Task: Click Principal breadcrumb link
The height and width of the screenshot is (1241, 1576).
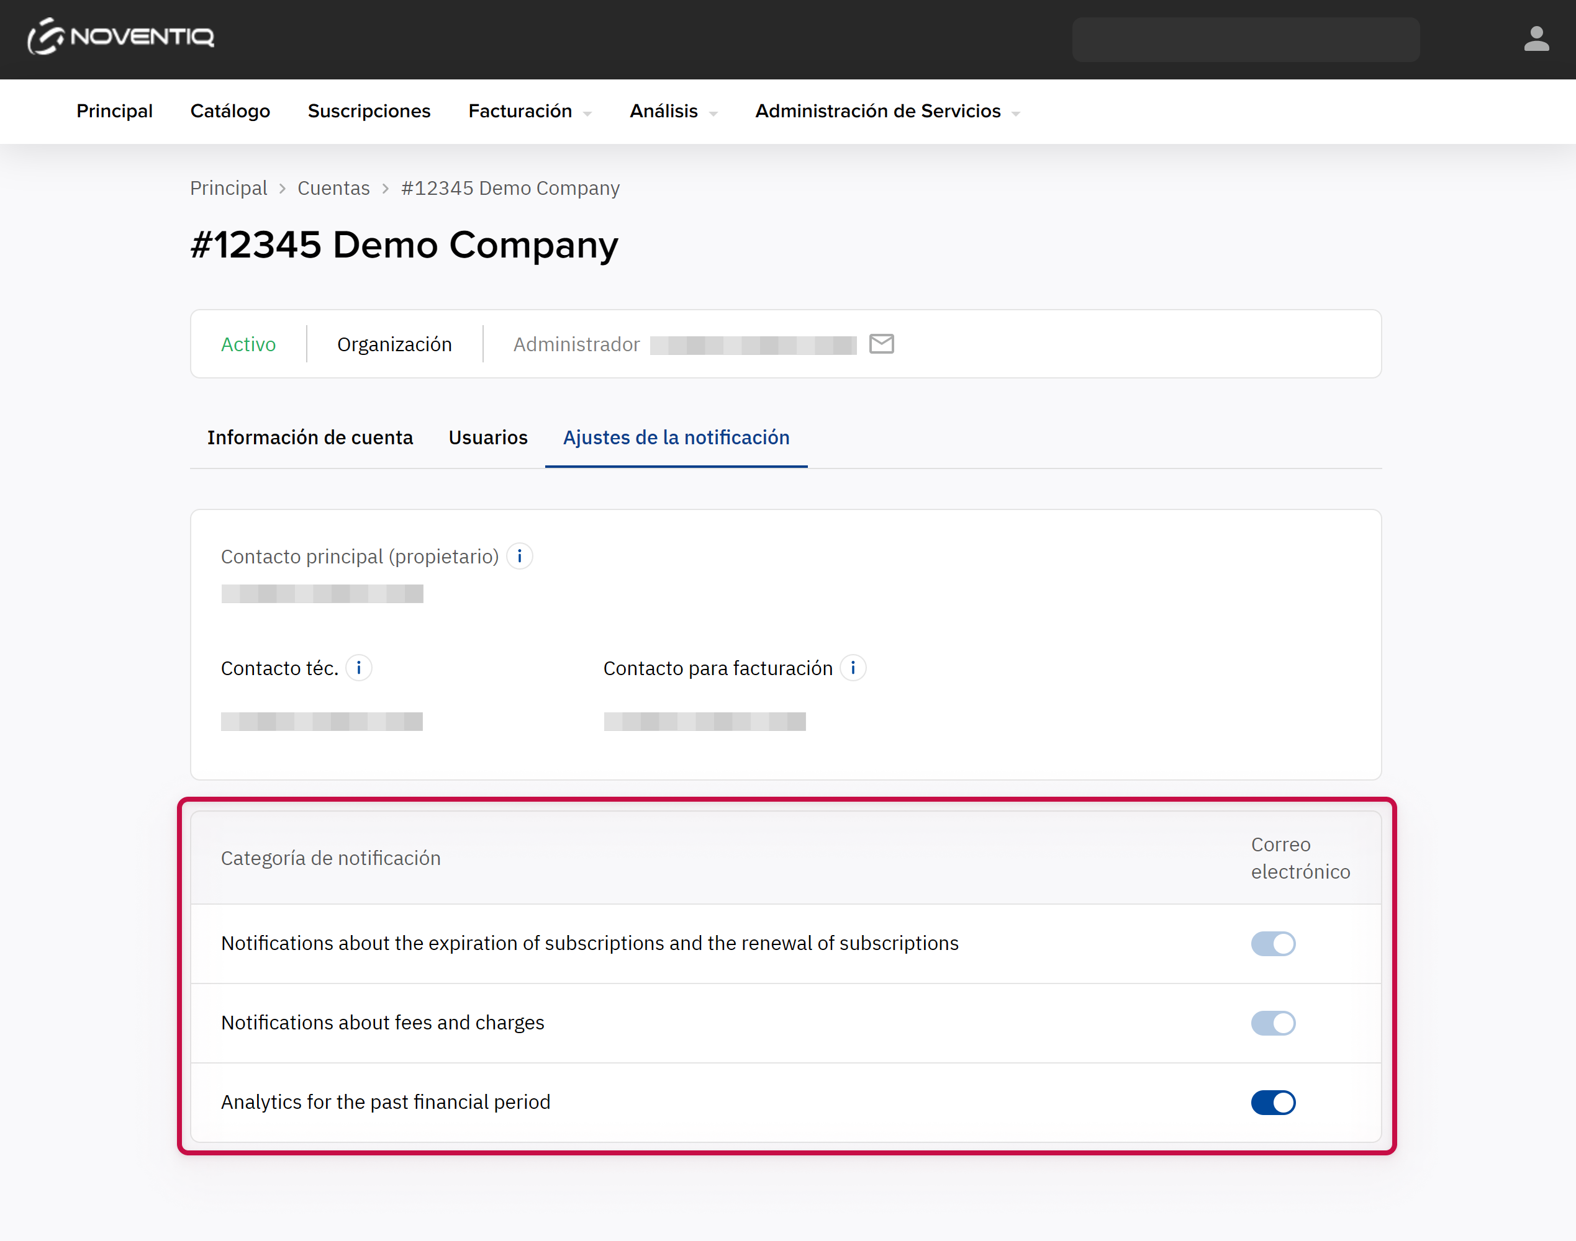Action: [x=229, y=188]
